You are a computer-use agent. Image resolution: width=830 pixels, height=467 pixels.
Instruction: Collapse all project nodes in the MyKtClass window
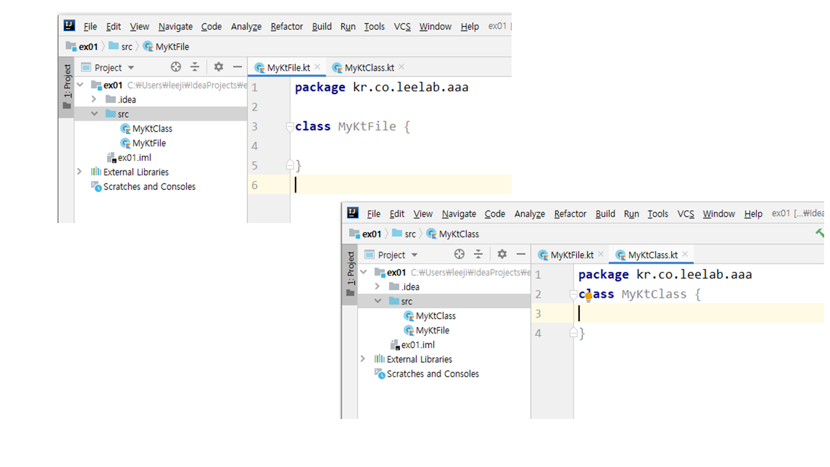pyautogui.click(x=478, y=254)
